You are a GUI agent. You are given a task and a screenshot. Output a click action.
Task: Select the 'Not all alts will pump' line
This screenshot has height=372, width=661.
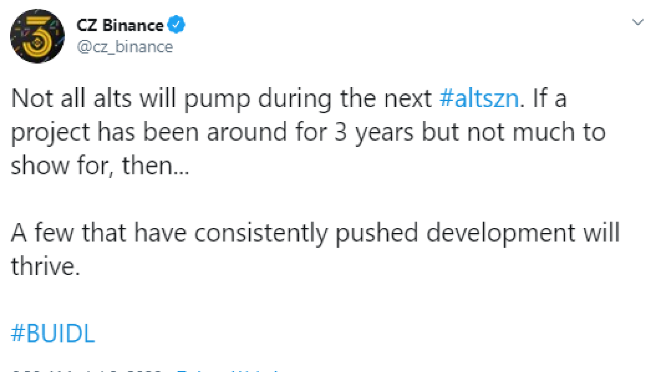pos(289,99)
